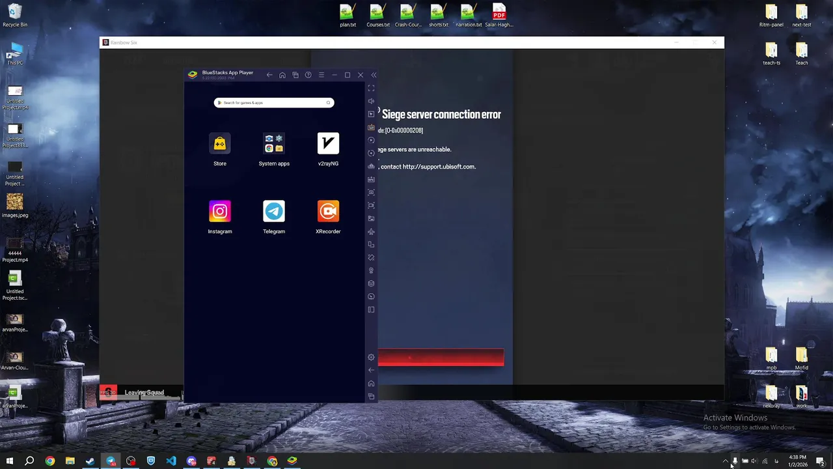Open the XRecorder app
Image resolution: width=833 pixels, height=469 pixels.
point(328,211)
